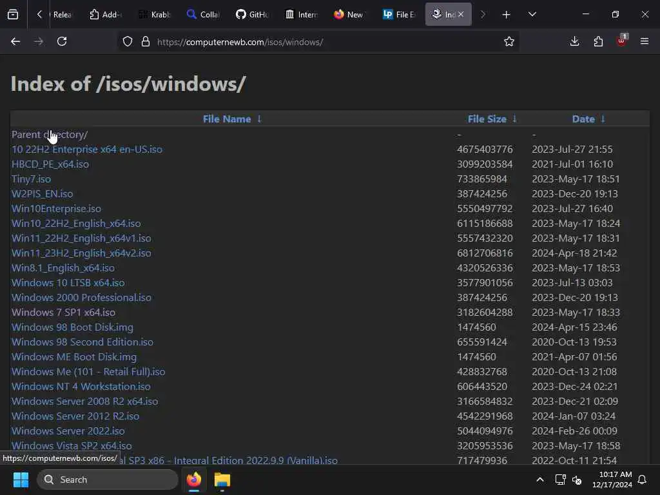Sort listing by File Name header
The height and width of the screenshot is (495, 660).
click(x=227, y=119)
